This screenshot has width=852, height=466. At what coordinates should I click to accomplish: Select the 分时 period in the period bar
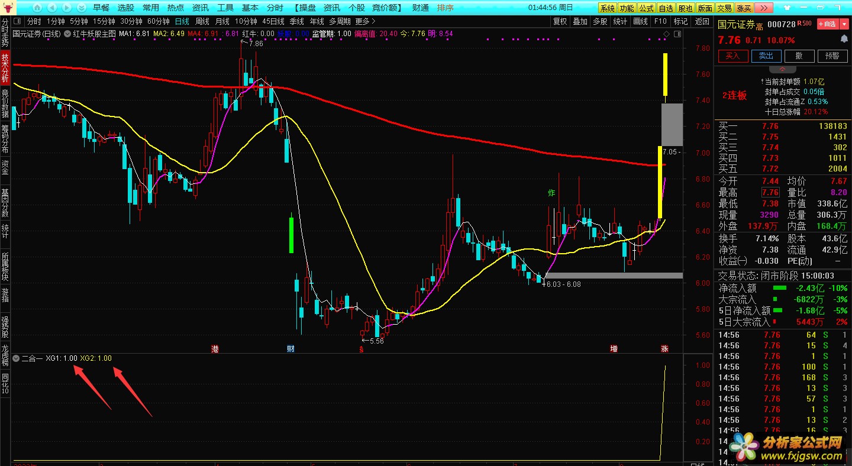click(34, 21)
